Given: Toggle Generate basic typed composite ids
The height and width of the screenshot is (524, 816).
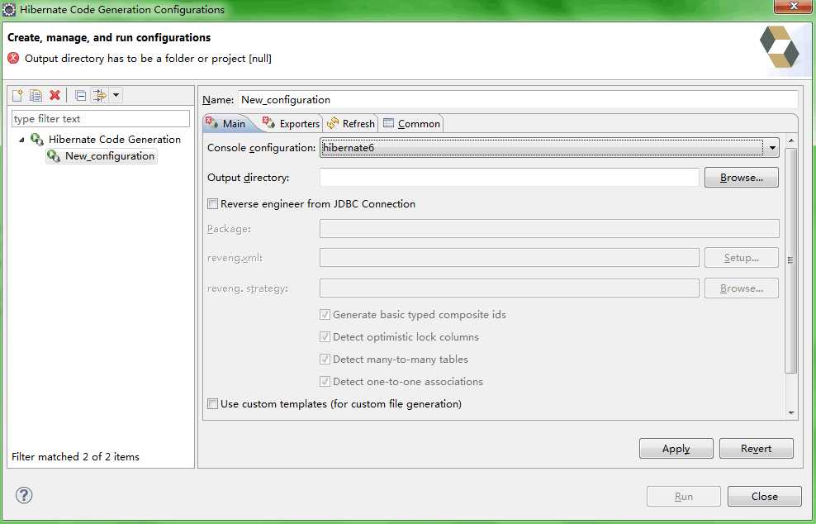Looking at the screenshot, I should [325, 315].
